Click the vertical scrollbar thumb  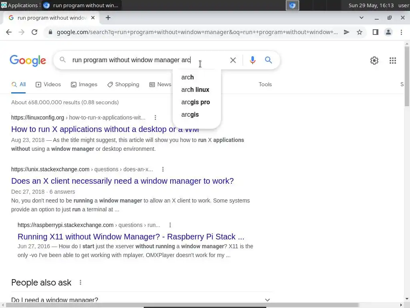point(407,76)
